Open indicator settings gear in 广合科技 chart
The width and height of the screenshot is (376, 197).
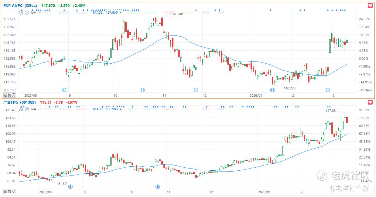[21, 109]
